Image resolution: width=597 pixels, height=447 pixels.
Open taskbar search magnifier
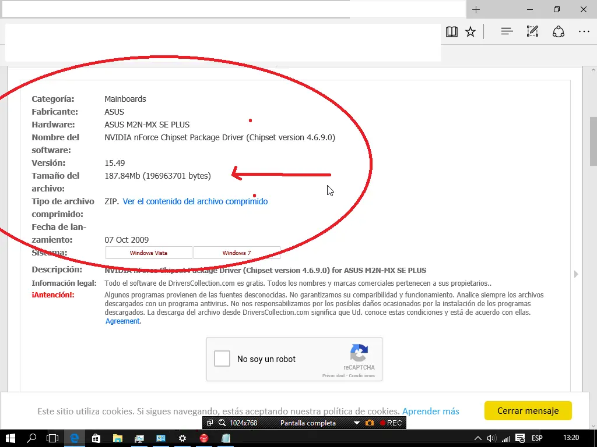pyautogui.click(x=31, y=438)
